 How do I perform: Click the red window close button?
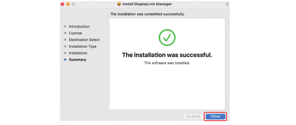click(62, 4)
